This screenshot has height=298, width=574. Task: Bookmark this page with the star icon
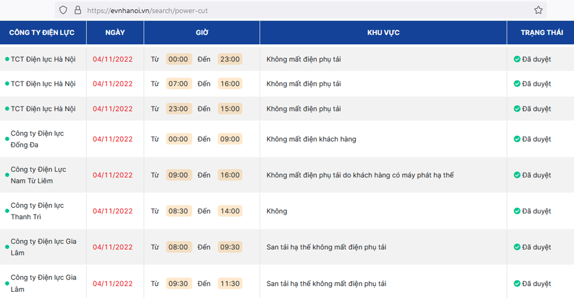click(x=538, y=10)
